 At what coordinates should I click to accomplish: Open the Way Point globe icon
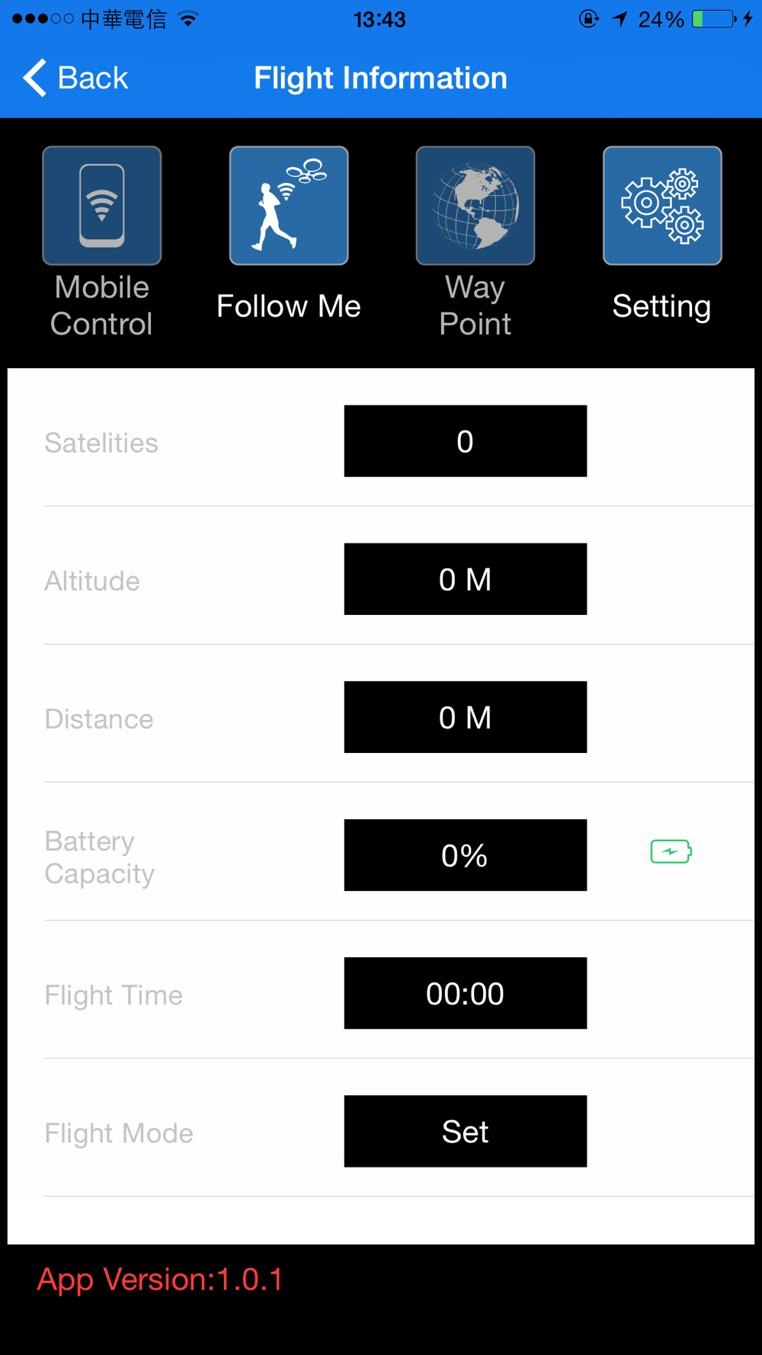475,206
